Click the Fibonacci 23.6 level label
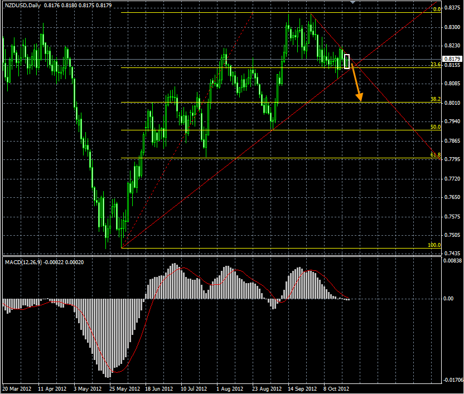Viewport: 464px width, 394px height. [436, 65]
